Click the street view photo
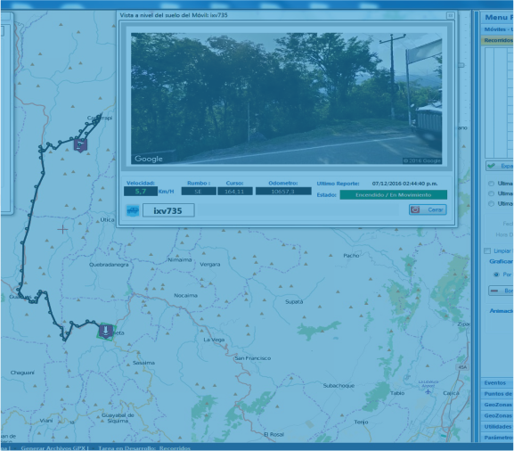The height and width of the screenshot is (451, 514). pos(286,98)
